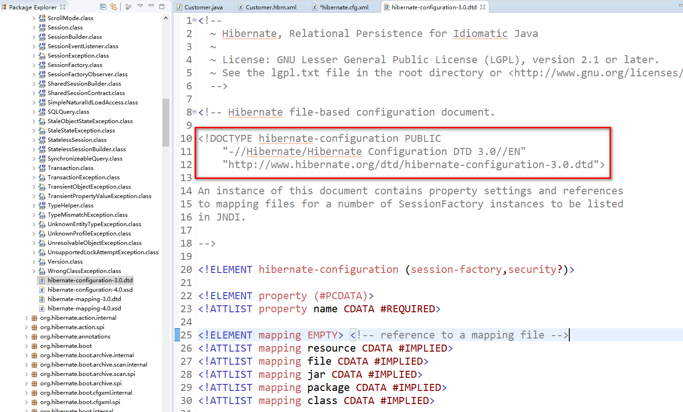This screenshot has height=412, width=683.
Task: Expand the org.hibernate.annotations package
Action: tap(26, 337)
